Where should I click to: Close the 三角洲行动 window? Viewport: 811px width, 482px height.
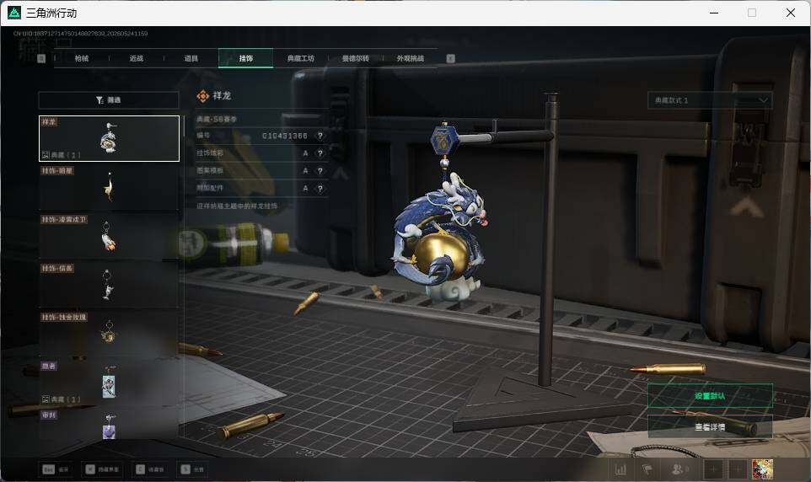tap(790, 13)
